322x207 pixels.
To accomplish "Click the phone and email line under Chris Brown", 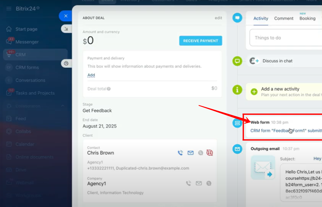I will pyautogui.click(x=138, y=168).
